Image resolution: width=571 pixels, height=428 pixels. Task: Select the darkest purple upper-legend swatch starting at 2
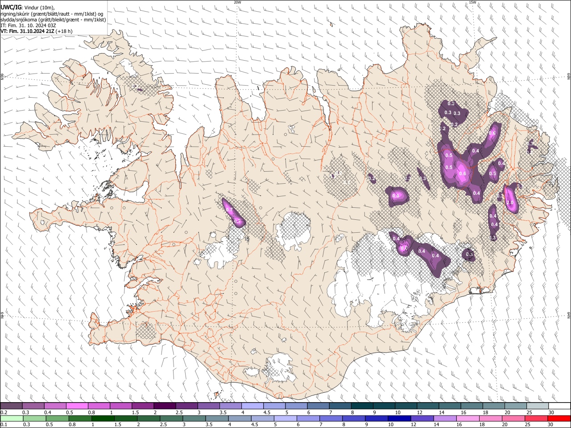point(164,406)
